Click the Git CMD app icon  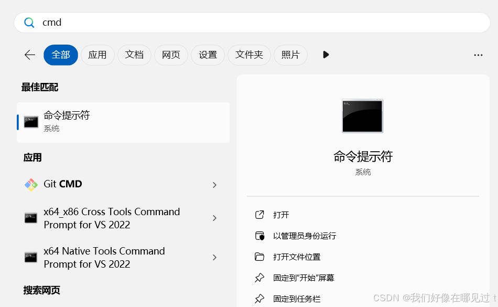tap(31, 185)
